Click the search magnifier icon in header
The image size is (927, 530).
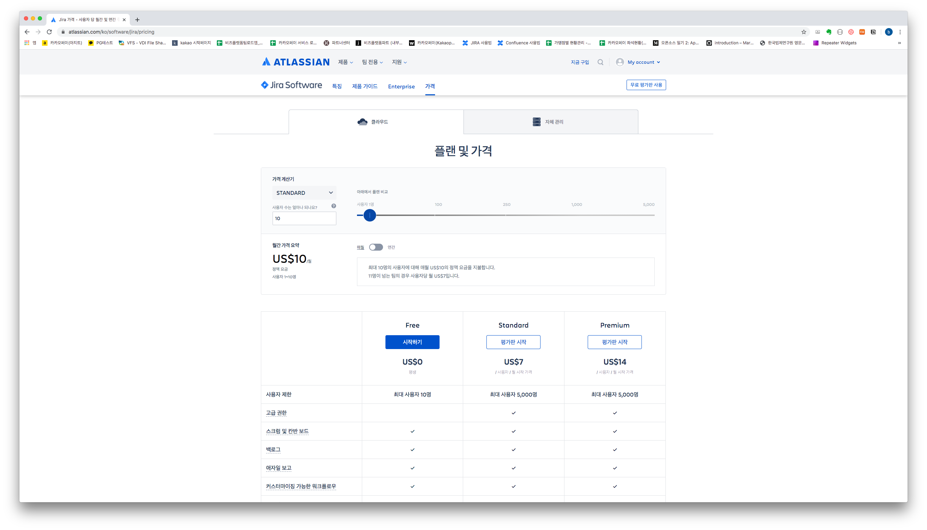coord(600,62)
